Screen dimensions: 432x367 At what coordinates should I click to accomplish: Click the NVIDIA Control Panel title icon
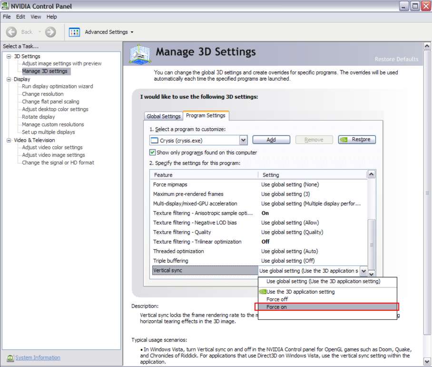[5, 6]
